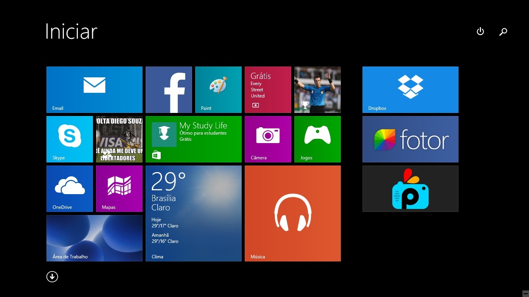Launch Skype from its tile
This screenshot has width=529, height=297.
70,139
